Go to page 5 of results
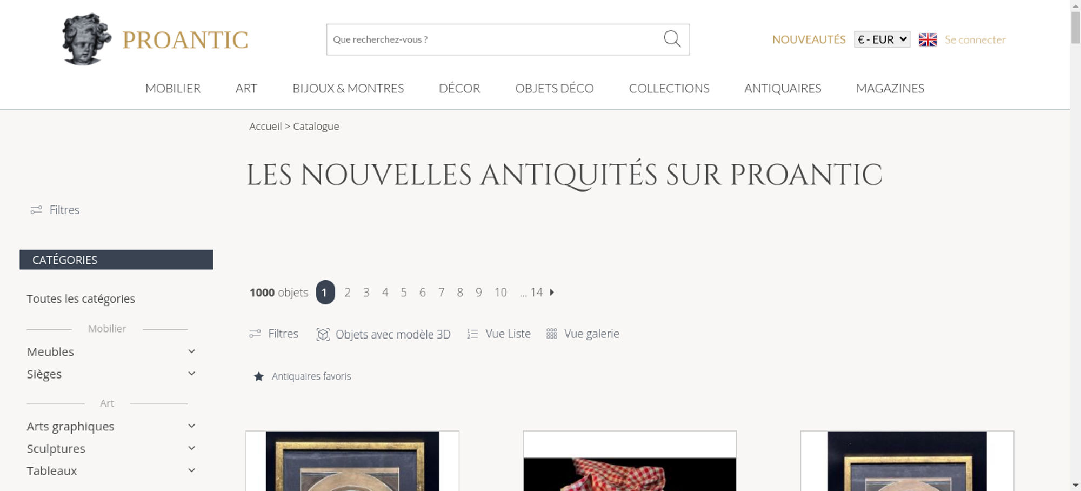1081x491 pixels. [404, 293]
